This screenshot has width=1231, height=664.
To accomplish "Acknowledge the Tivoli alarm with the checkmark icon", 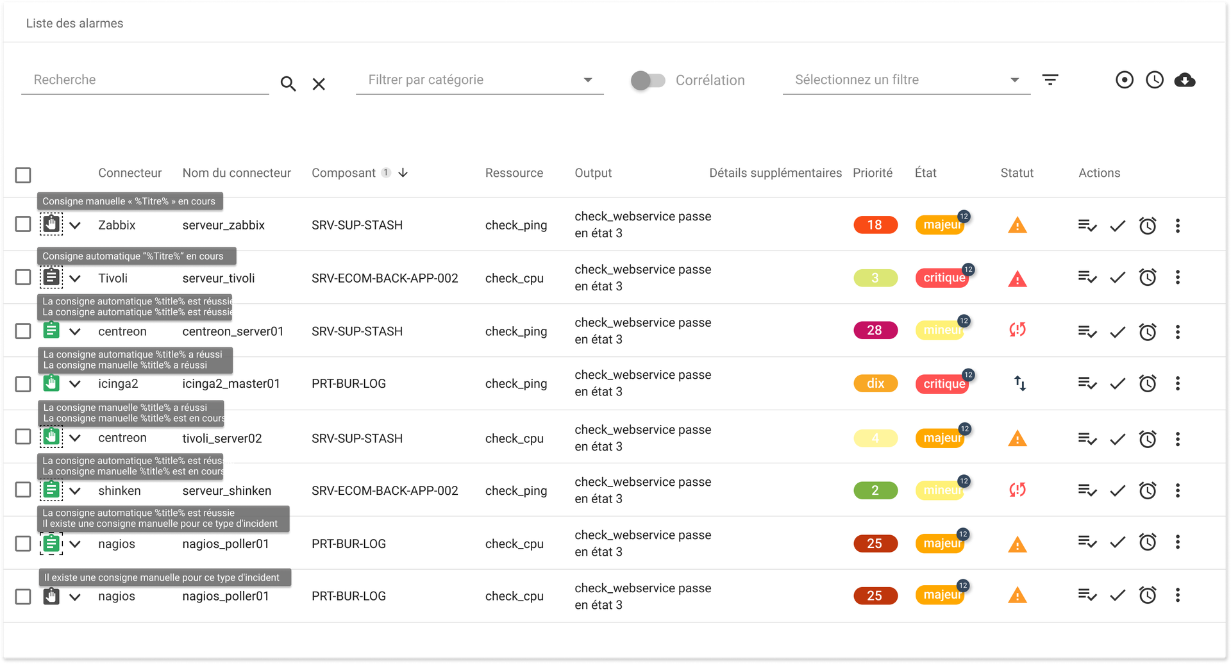I will [x=1118, y=278].
